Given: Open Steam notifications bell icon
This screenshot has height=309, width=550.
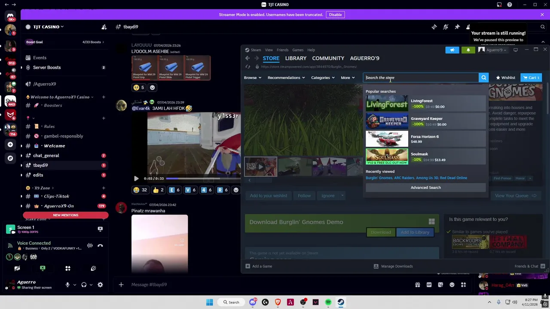Looking at the screenshot, I should tap(468, 50).
